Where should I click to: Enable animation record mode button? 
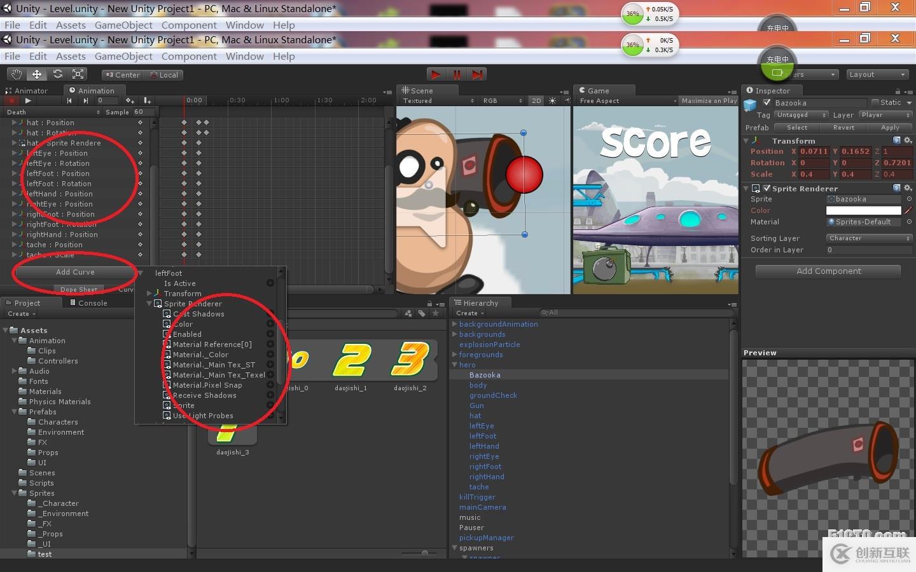tap(11, 100)
